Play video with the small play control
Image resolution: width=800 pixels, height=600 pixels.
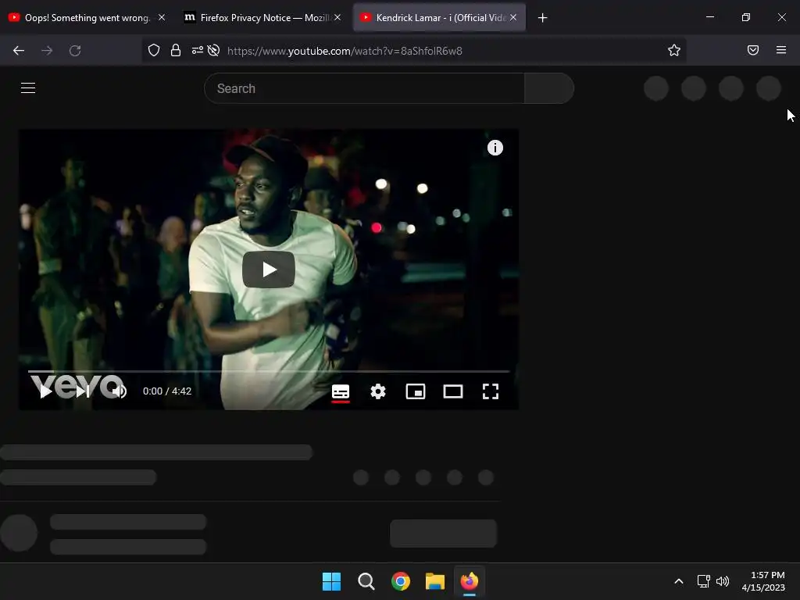[x=45, y=391]
